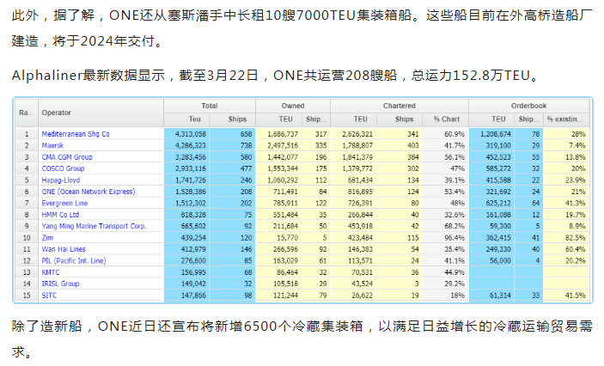Open the Zim operator link
The width and height of the screenshot is (604, 366).
coord(47,238)
